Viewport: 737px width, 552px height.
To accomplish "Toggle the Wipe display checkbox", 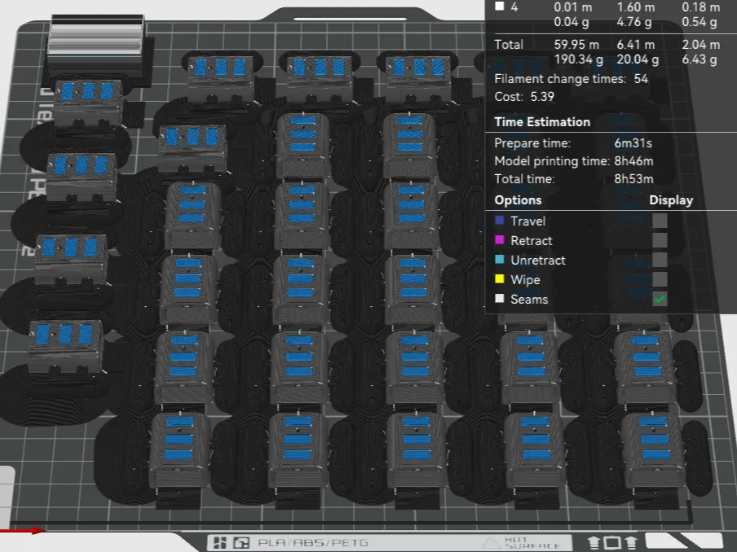I will click(660, 279).
